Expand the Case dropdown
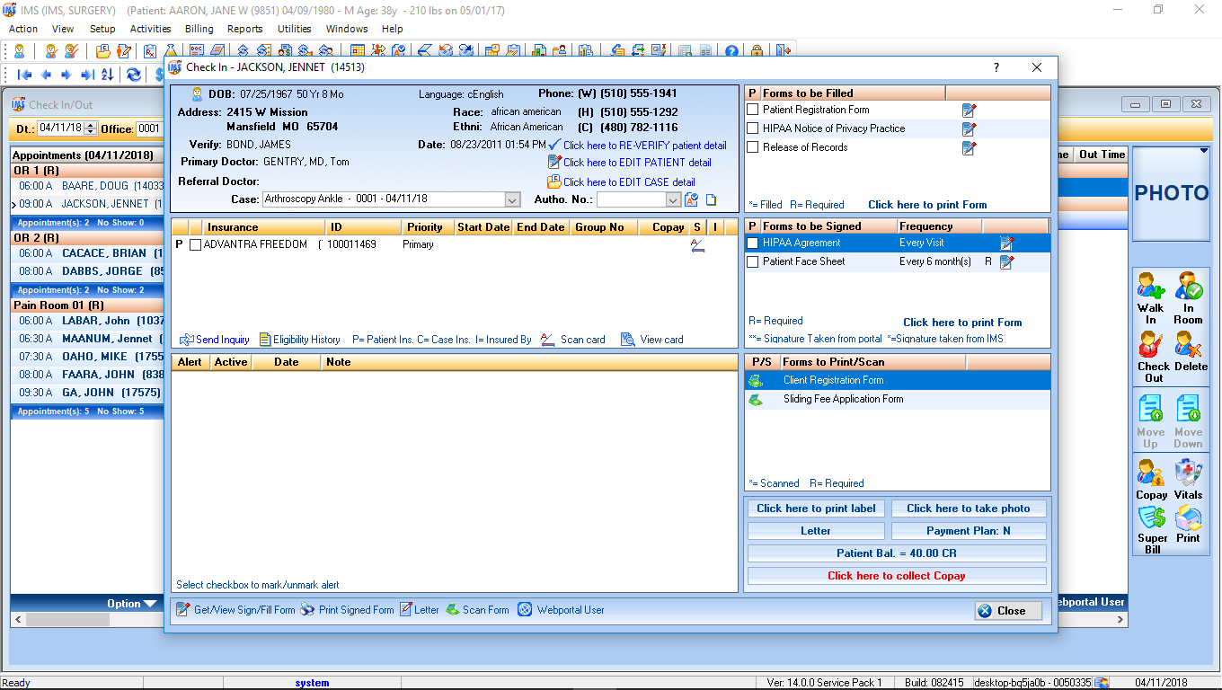 (x=512, y=199)
